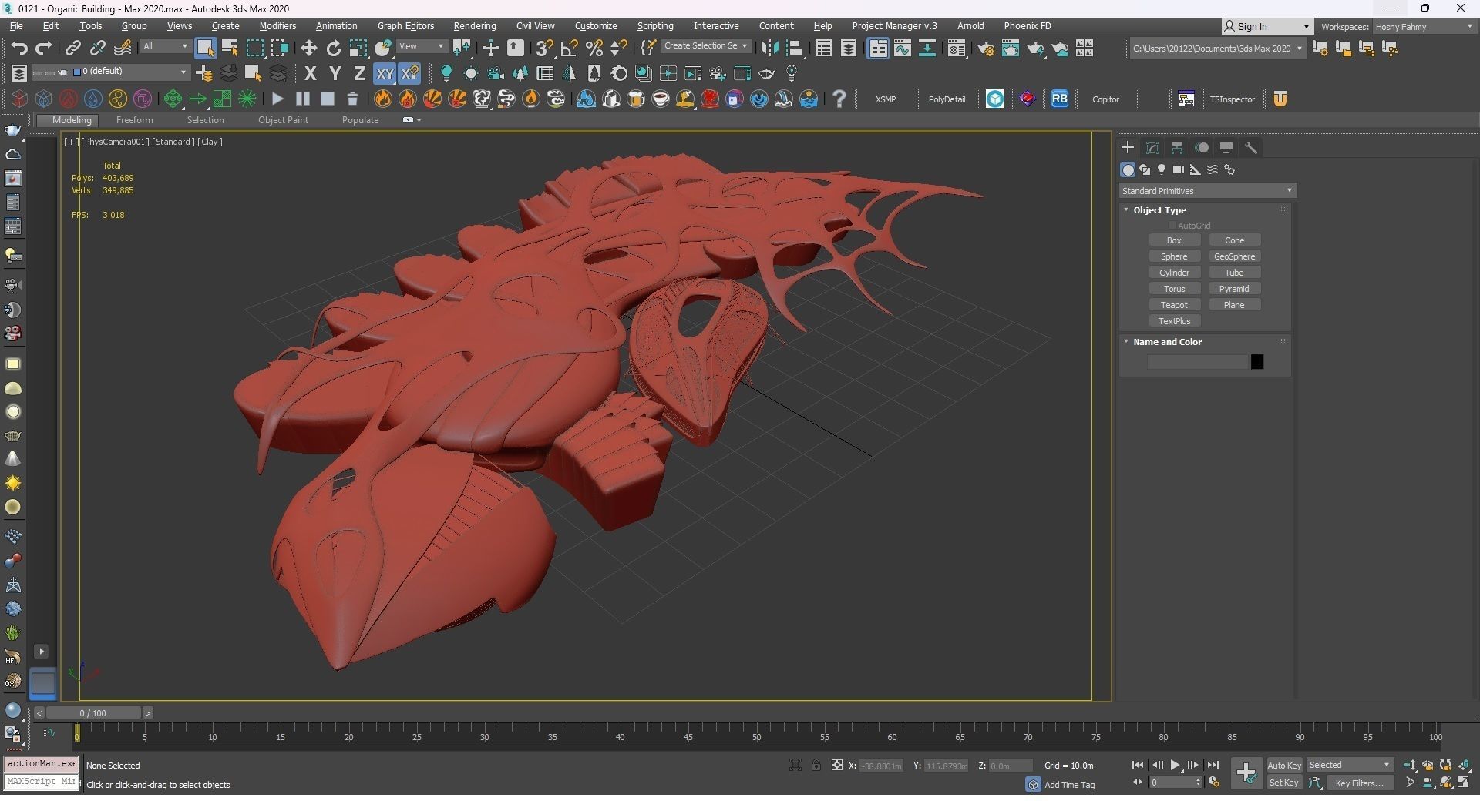Image resolution: width=1480 pixels, height=801 pixels.
Task: Constrain to the X axis
Action: 310,74
